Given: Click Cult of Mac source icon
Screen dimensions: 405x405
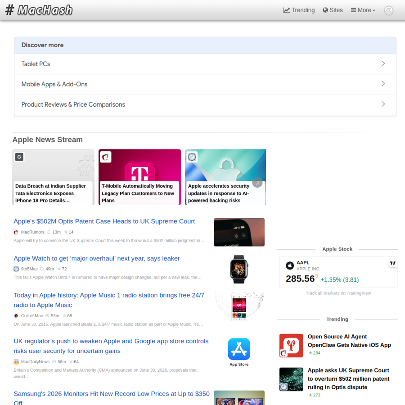Looking at the screenshot, I should [x=16, y=316].
